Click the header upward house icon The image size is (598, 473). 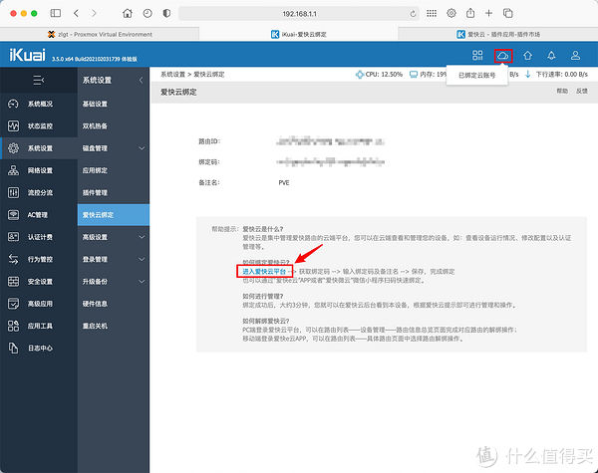point(527,55)
